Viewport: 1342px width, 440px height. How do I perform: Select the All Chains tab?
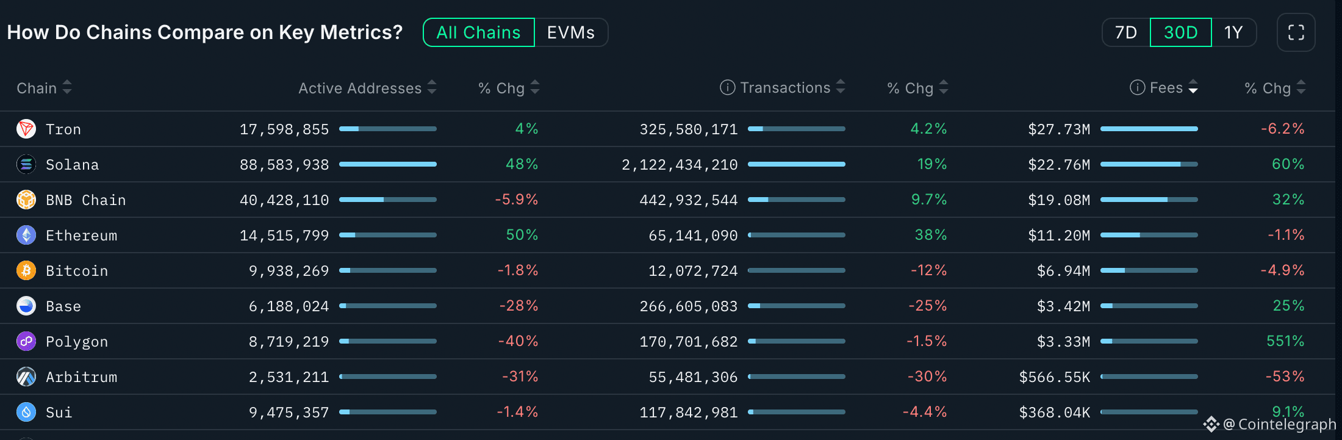point(478,32)
